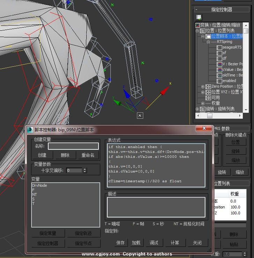
Task: Collapse the RTSpring tree node
Action: 208,42
